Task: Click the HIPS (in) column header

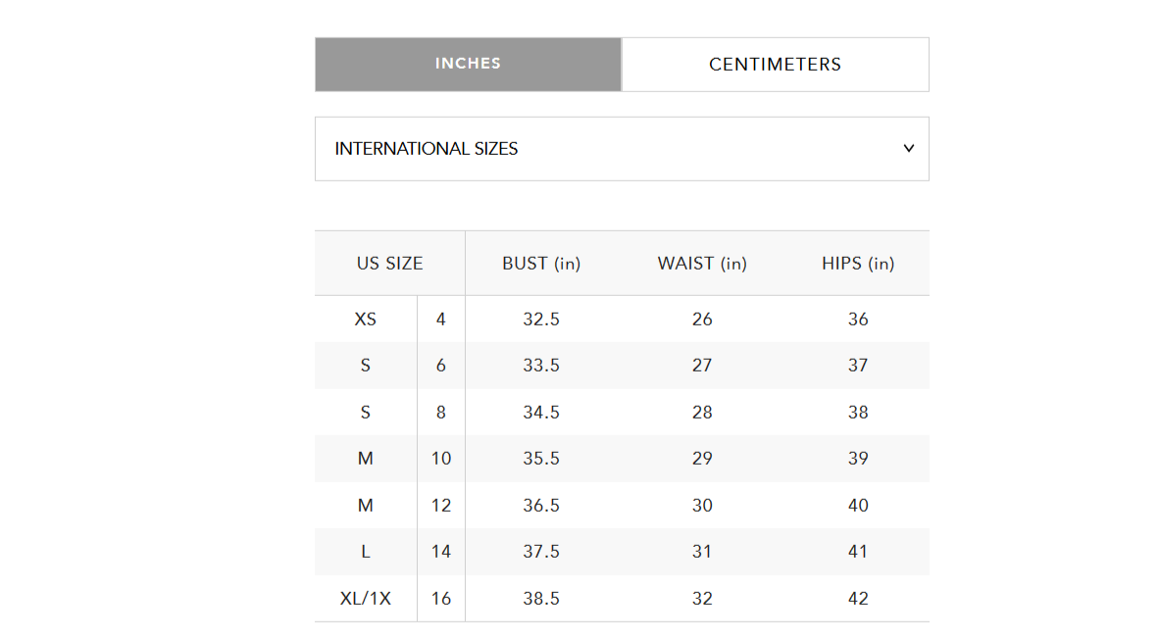Action: click(858, 264)
